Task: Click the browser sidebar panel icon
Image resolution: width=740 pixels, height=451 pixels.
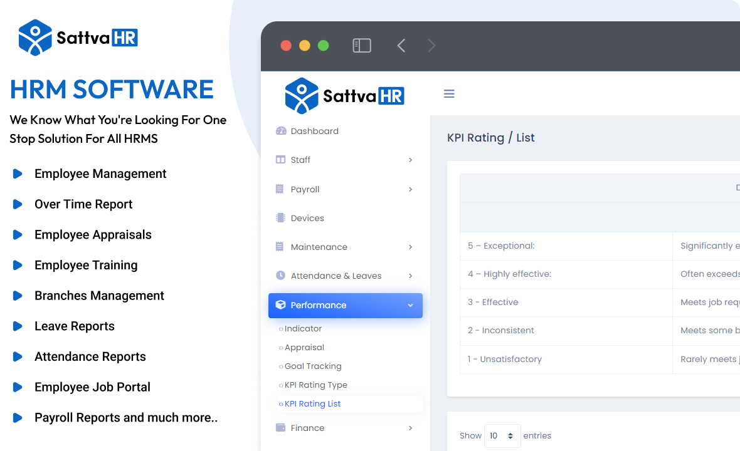Action: 362,46
